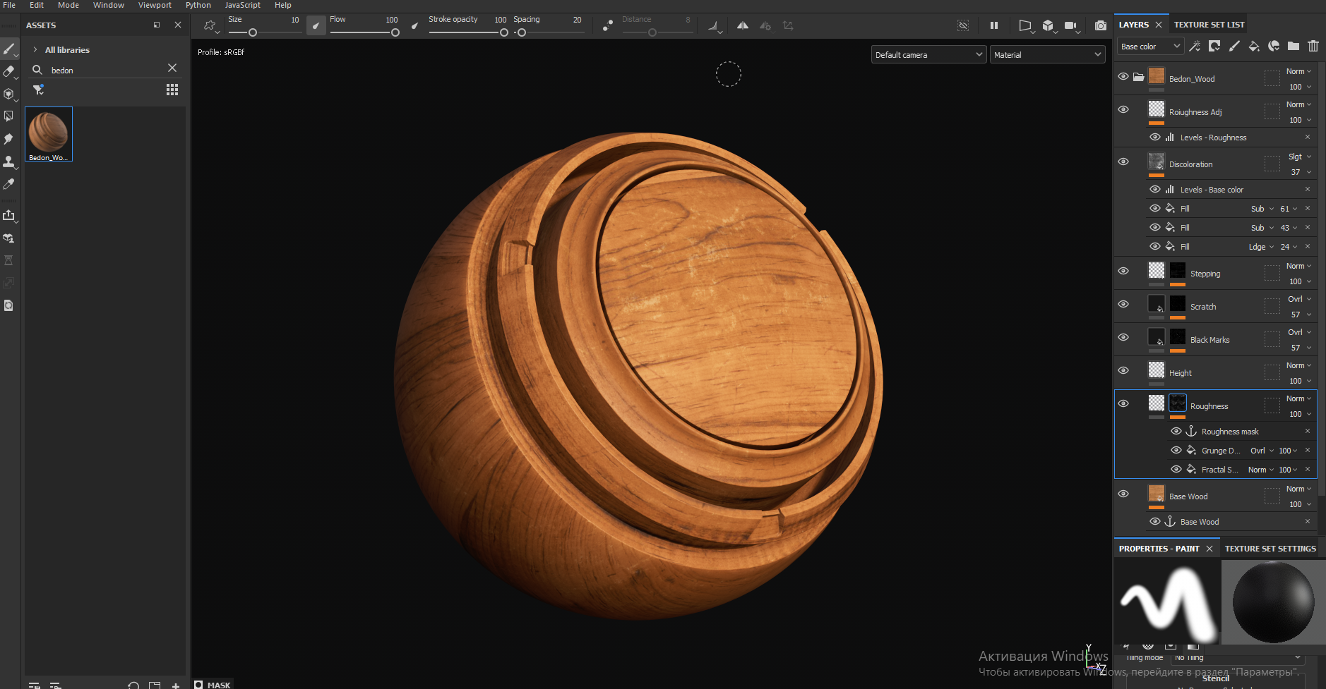Select the Clone stamp tool
The height and width of the screenshot is (689, 1326).
pos(8,161)
